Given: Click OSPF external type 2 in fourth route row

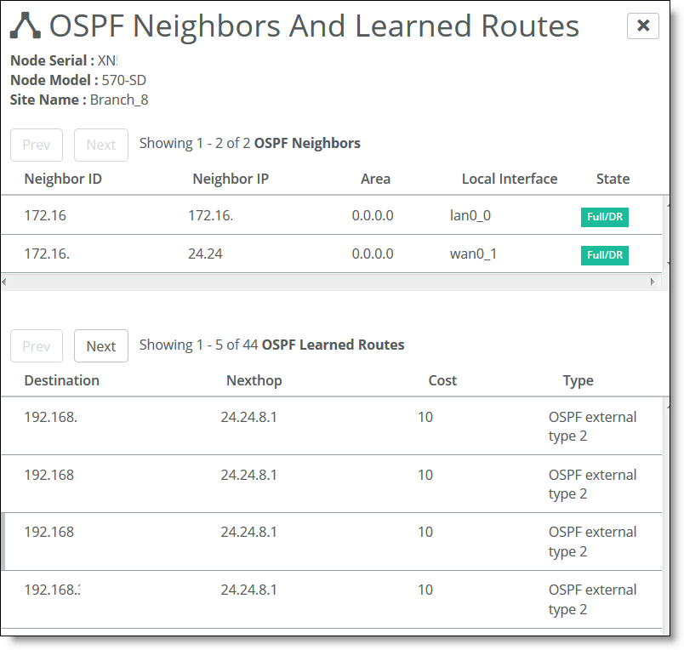Looking at the screenshot, I should pos(592,600).
